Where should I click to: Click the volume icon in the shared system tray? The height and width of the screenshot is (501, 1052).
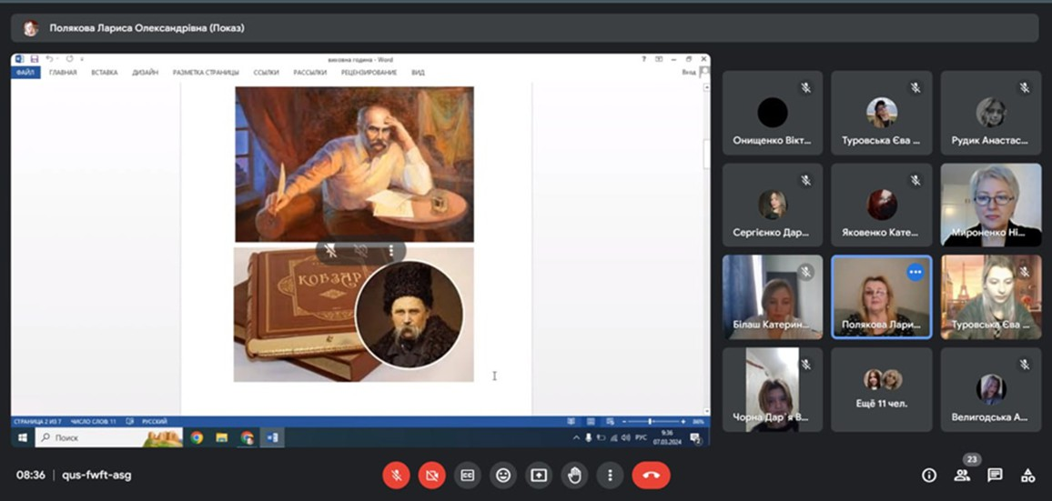click(x=625, y=438)
